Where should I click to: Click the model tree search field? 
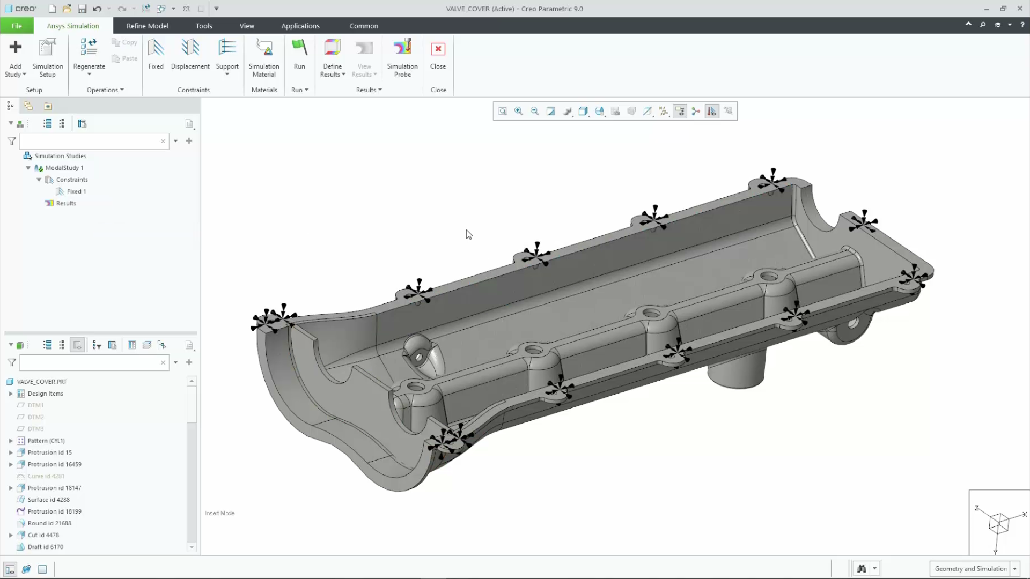[94, 362]
